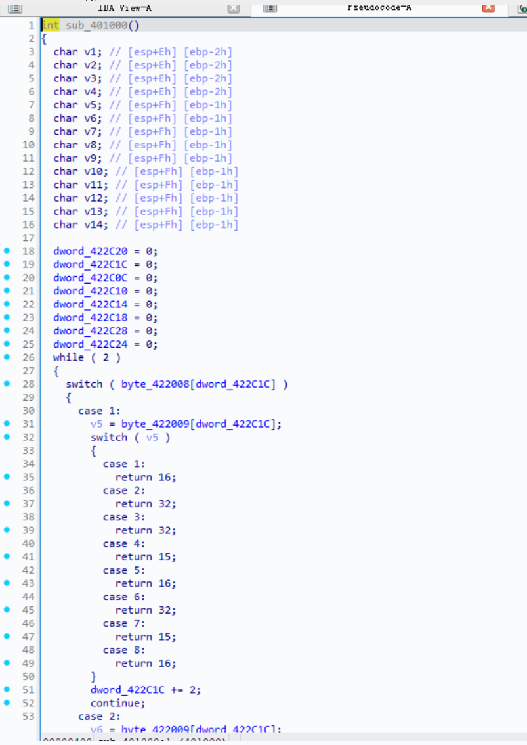Toggle breakpoint dot on line 43
The image size is (527, 745).
[x=7, y=583]
